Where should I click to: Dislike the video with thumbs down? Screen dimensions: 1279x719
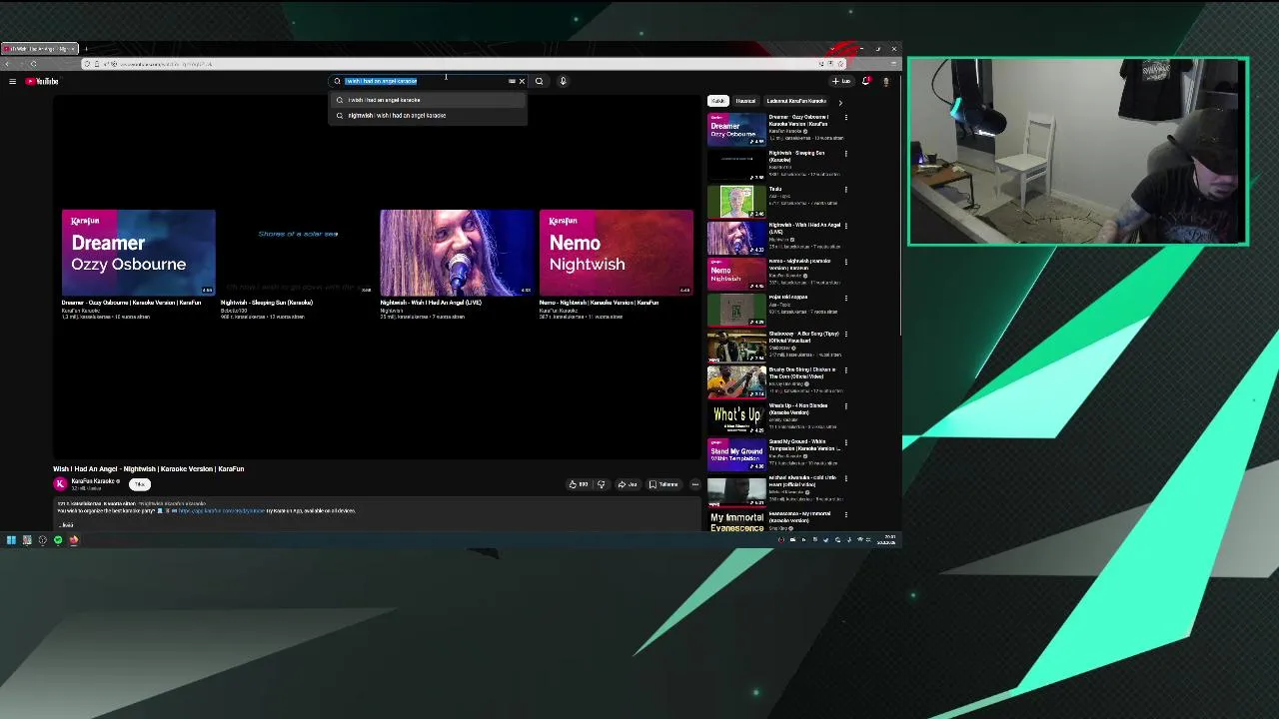pyautogui.click(x=601, y=484)
